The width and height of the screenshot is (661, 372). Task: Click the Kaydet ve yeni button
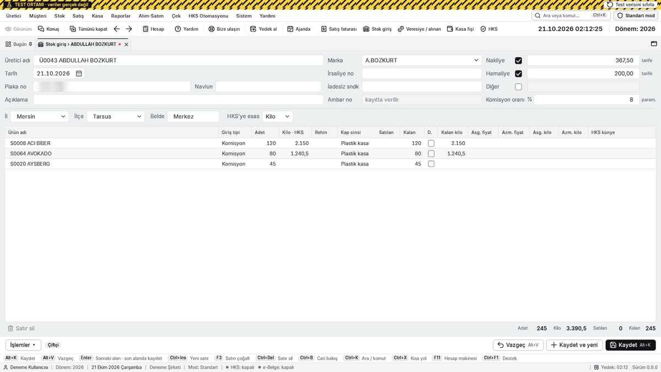click(574, 345)
